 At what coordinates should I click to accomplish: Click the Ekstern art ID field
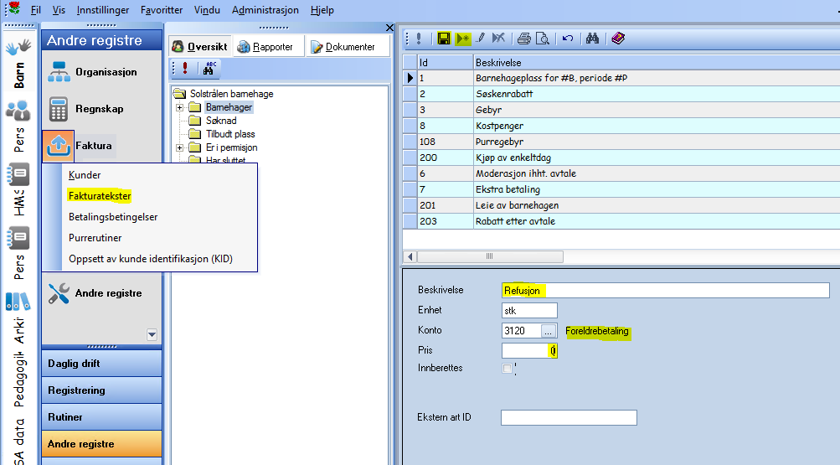click(569, 418)
